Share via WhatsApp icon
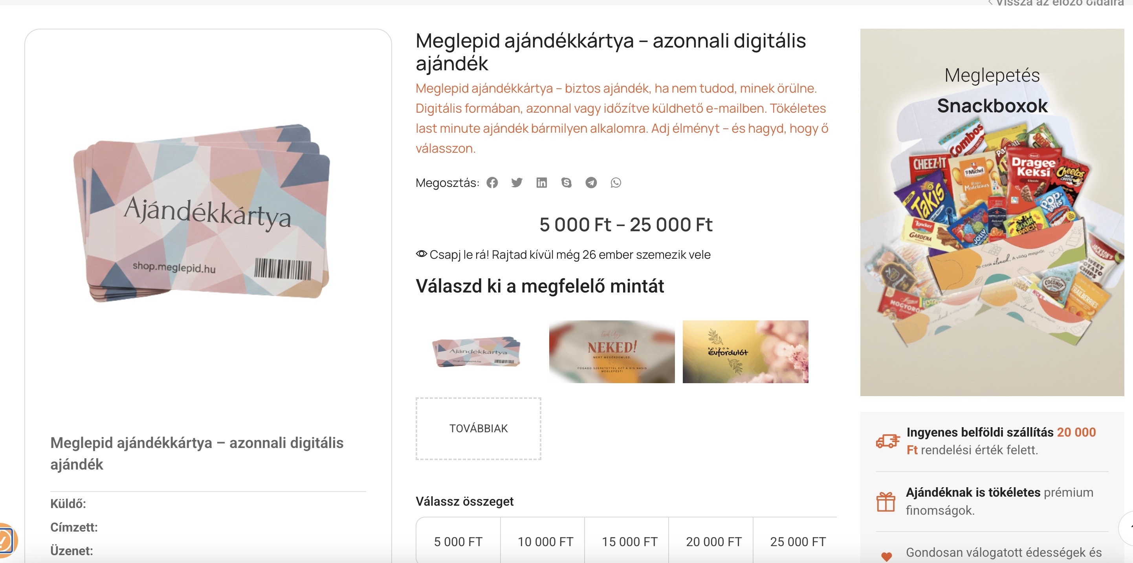 616,183
